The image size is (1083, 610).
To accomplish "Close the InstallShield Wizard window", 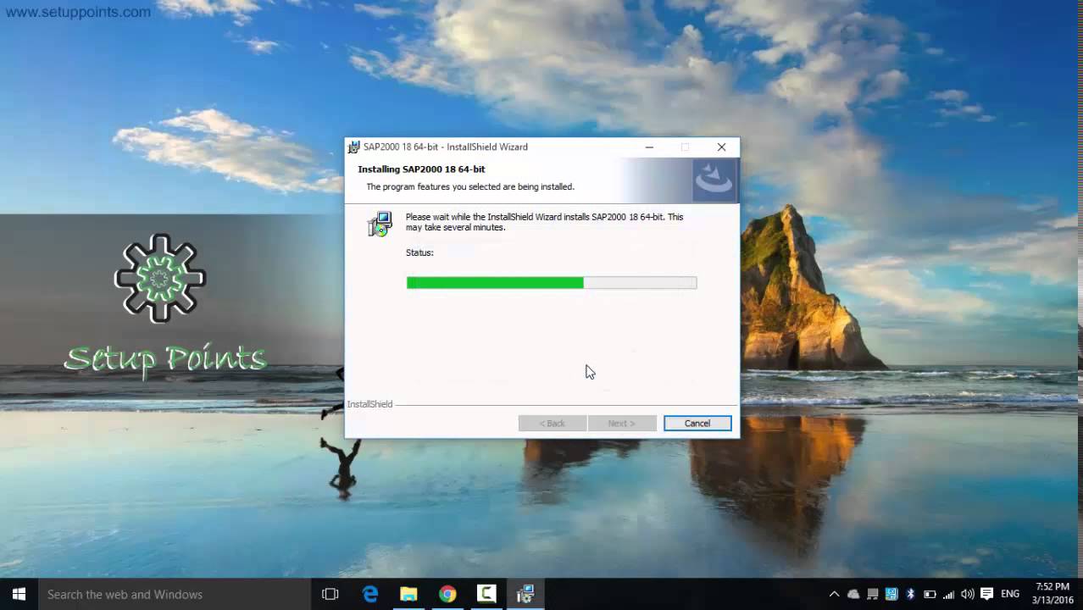I will coord(721,147).
